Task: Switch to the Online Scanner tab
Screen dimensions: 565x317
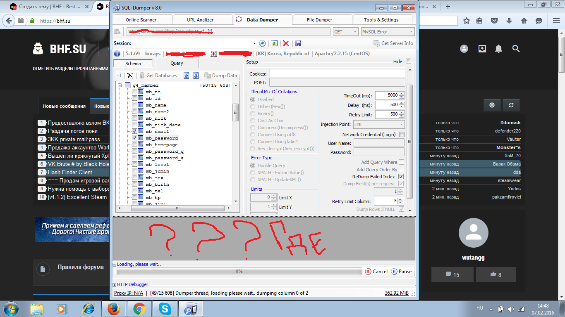Action: 141,20
